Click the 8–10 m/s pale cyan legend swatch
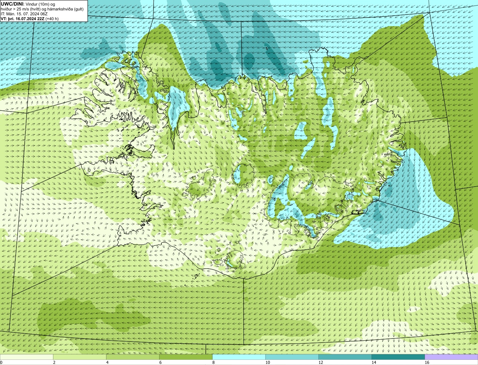The height and width of the screenshot is (365, 478). [x=239, y=357]
